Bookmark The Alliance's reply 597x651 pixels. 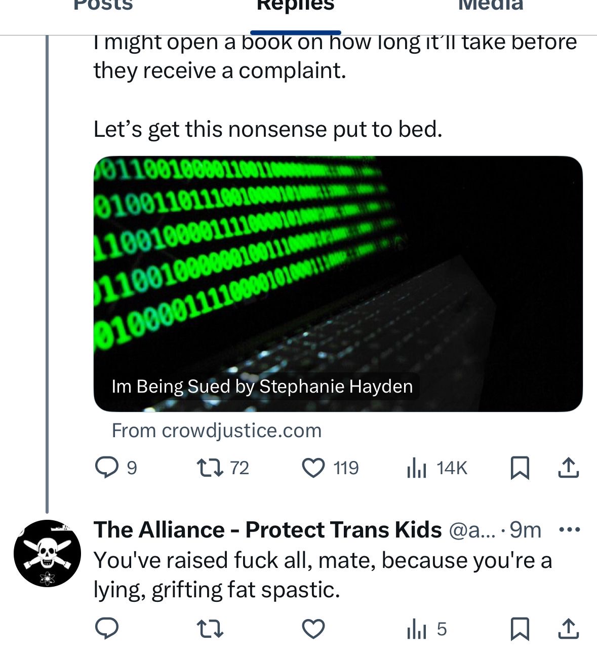click(520, 629)
